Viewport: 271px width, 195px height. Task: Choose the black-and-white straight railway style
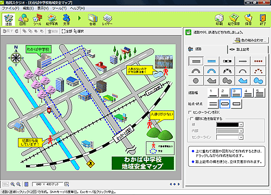point(227,61)
